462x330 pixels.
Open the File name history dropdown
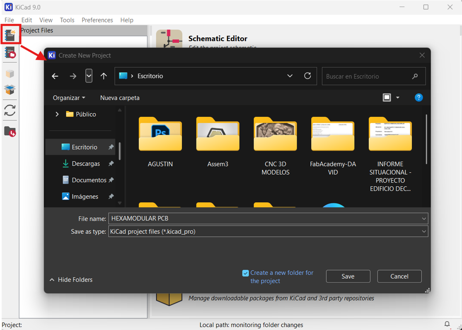(424, 218)
